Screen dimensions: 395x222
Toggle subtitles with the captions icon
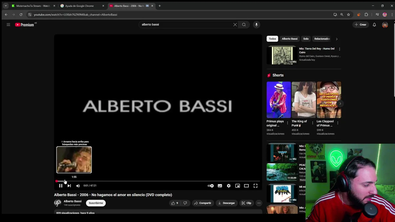220,186
